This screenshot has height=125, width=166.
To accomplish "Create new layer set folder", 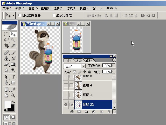I will click(86, 112).
